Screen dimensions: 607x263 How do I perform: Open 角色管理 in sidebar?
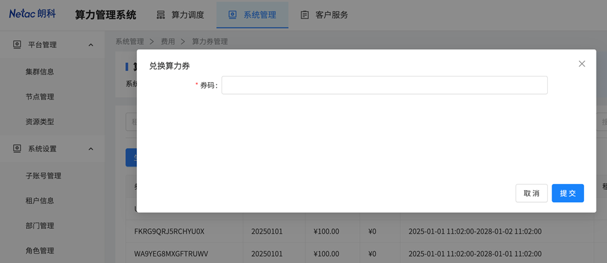[x=40, y=251]
